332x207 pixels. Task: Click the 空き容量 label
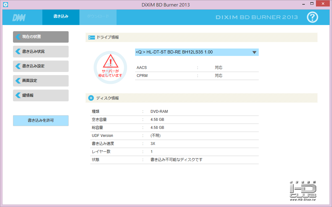[x=99, y=119]
